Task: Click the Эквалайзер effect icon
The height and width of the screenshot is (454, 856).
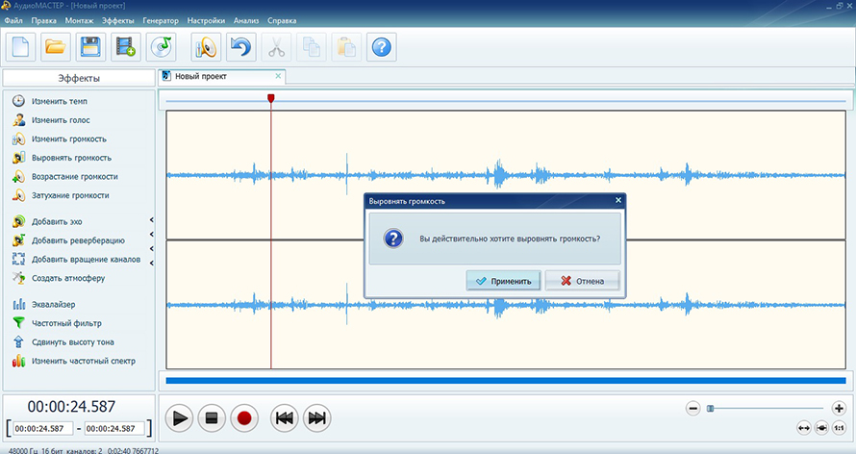Action: (x=18, y=305)
